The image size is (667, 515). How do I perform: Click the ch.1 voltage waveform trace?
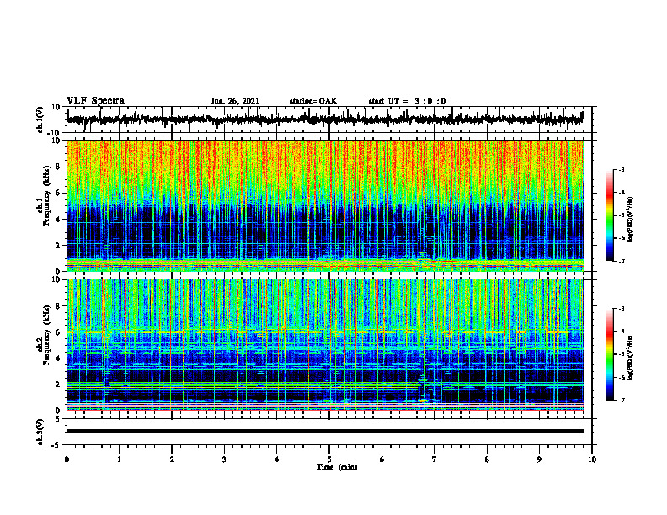[x=325, y=119]
